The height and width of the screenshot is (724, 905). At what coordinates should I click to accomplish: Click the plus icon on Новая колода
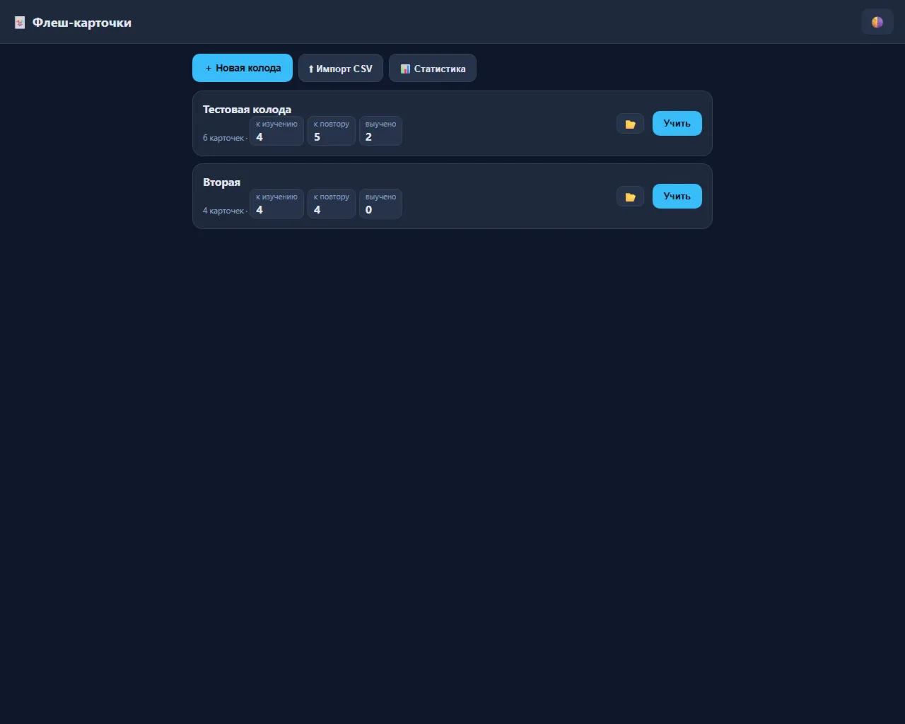(208, 69)
